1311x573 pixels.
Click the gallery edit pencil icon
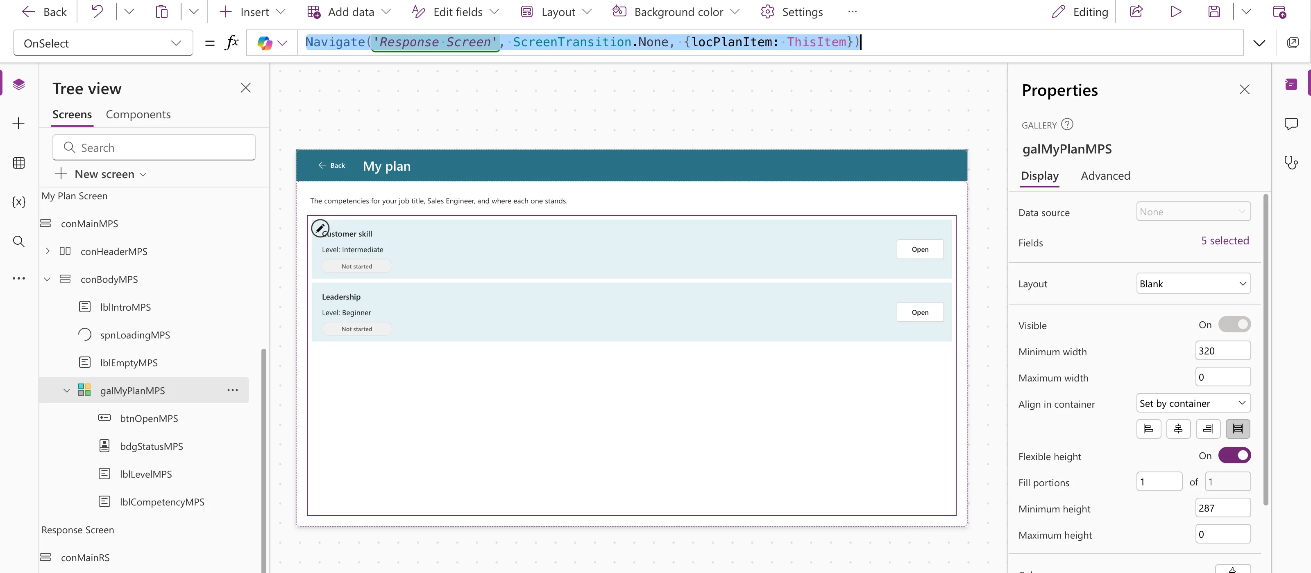(x=320, y=228)
